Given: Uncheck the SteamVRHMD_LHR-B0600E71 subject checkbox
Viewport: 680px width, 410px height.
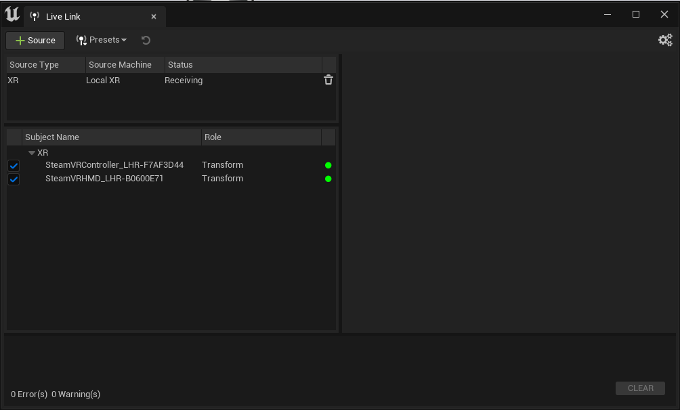Looking at the screenshot, I should click(x=14, y=179).
